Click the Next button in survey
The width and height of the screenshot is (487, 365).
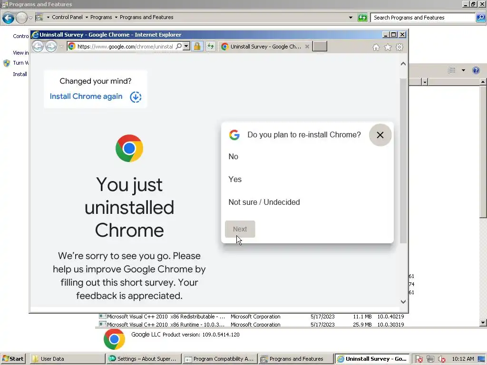(x=240, y=229)
